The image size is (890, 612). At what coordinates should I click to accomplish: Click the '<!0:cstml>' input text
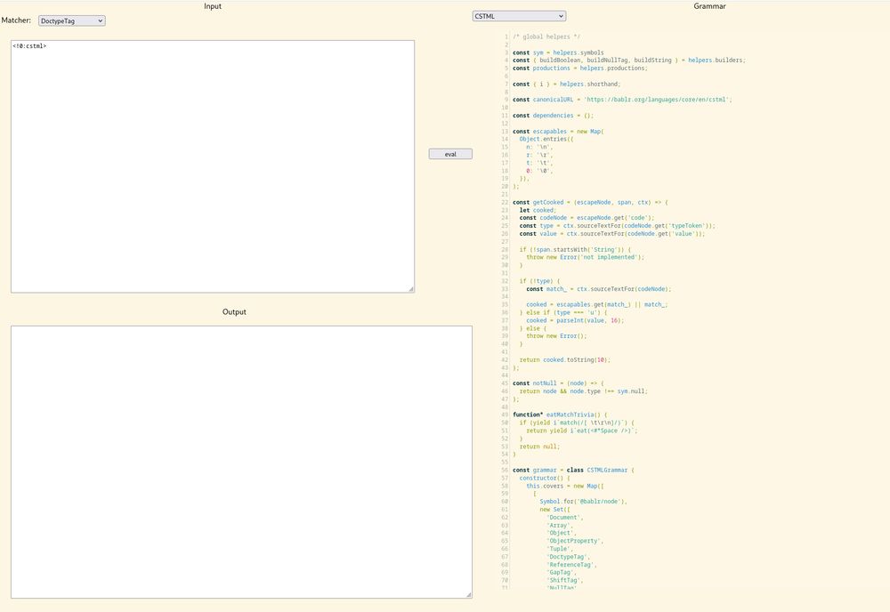(x=29, y=46)
